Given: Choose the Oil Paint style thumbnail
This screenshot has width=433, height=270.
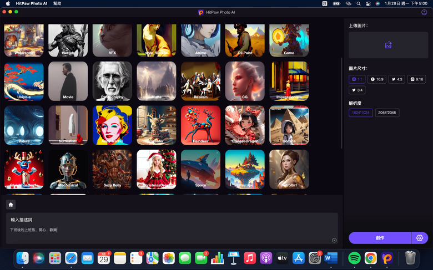Looking at the screenshot, I should (x=245, y=40).
